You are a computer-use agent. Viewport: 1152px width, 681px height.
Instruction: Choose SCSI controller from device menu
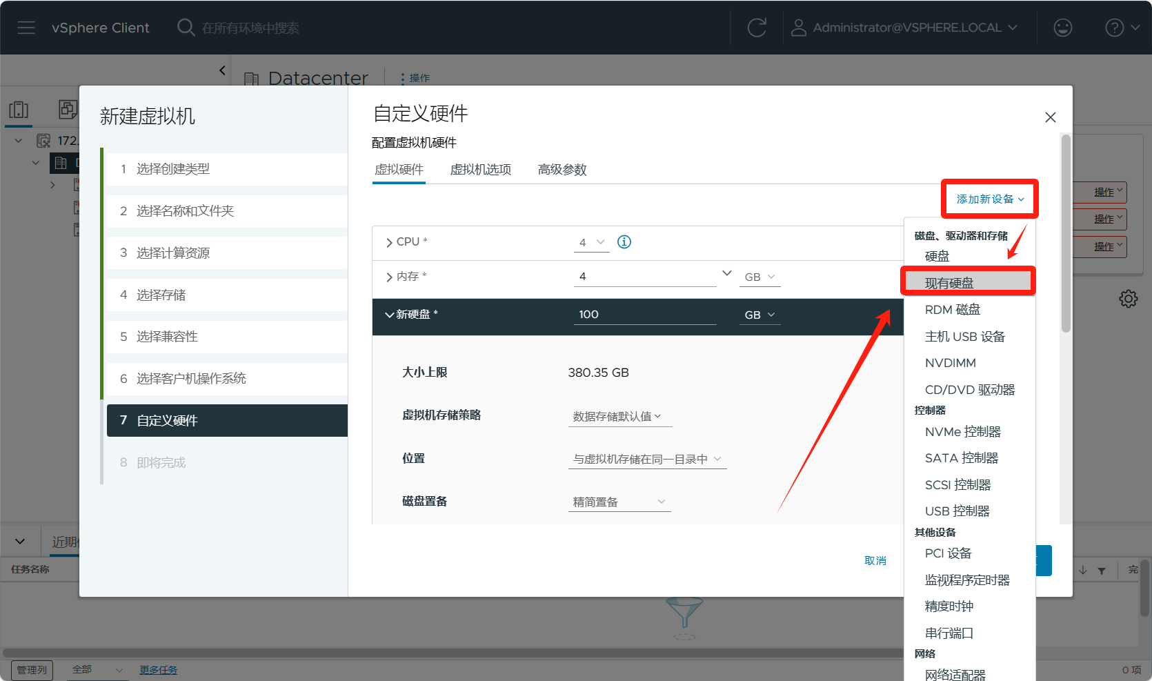957,485
